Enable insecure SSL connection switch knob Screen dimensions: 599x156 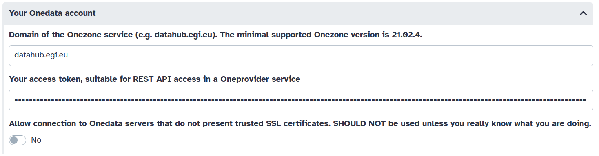coord(14,140)
